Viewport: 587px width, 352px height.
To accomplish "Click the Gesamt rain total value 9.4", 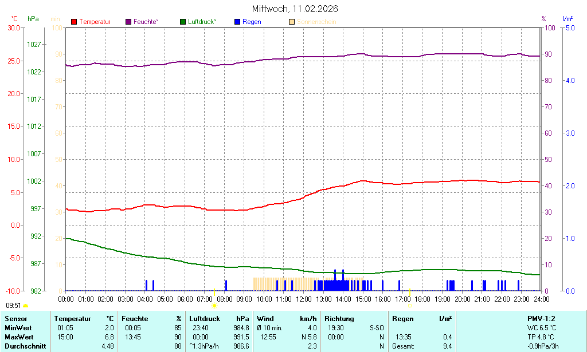I will point(447,346).
